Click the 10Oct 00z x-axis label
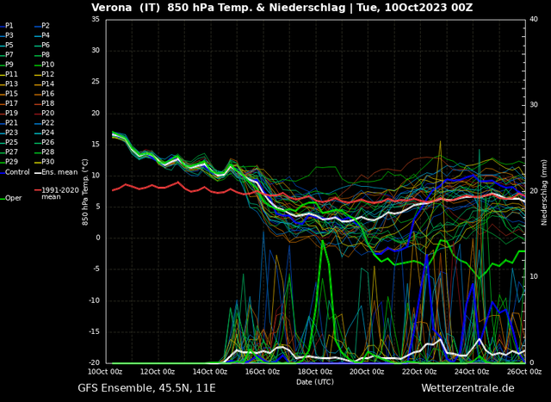The image size is (551, 402). click(105, 372)
